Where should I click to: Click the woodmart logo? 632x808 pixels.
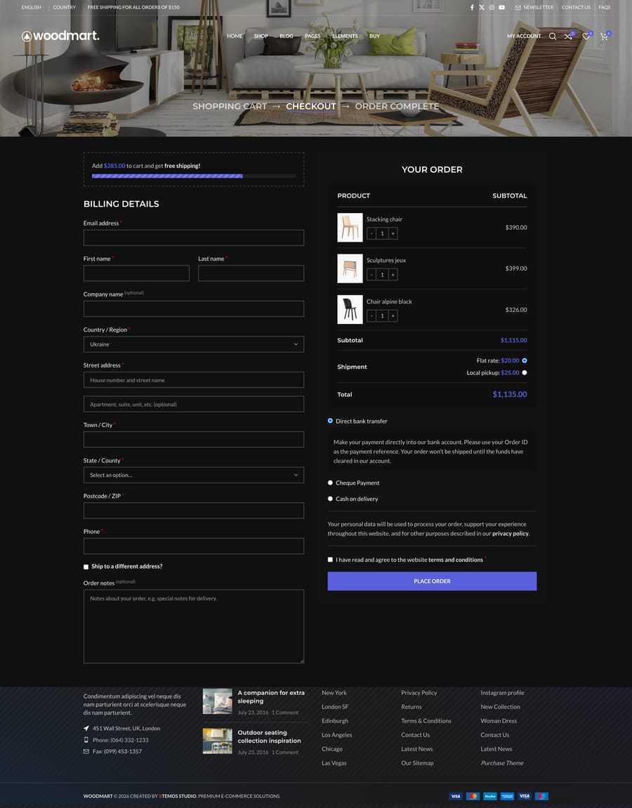(x=60, y=36)
